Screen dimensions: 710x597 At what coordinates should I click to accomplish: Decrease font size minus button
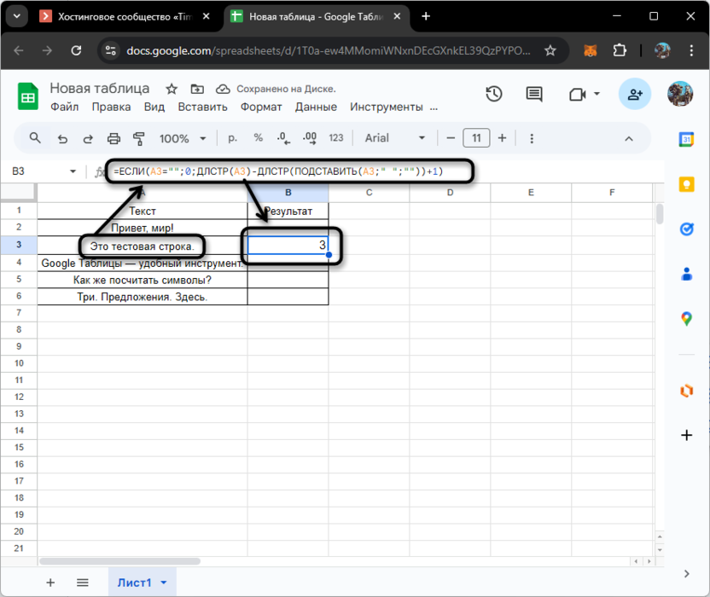(x=451, y=138)
